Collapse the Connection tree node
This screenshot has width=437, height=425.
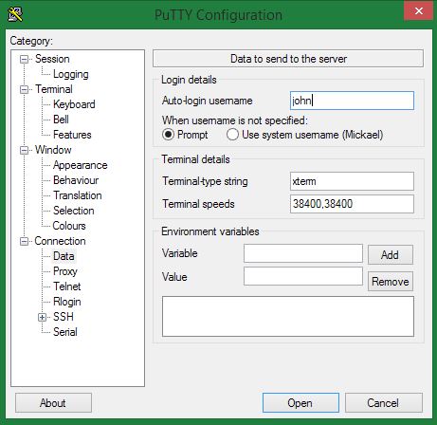pos(24,242)
